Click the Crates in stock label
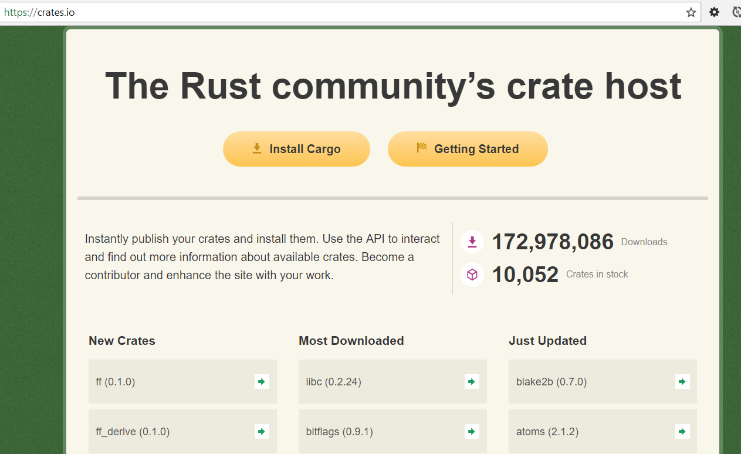 [597, 274]
